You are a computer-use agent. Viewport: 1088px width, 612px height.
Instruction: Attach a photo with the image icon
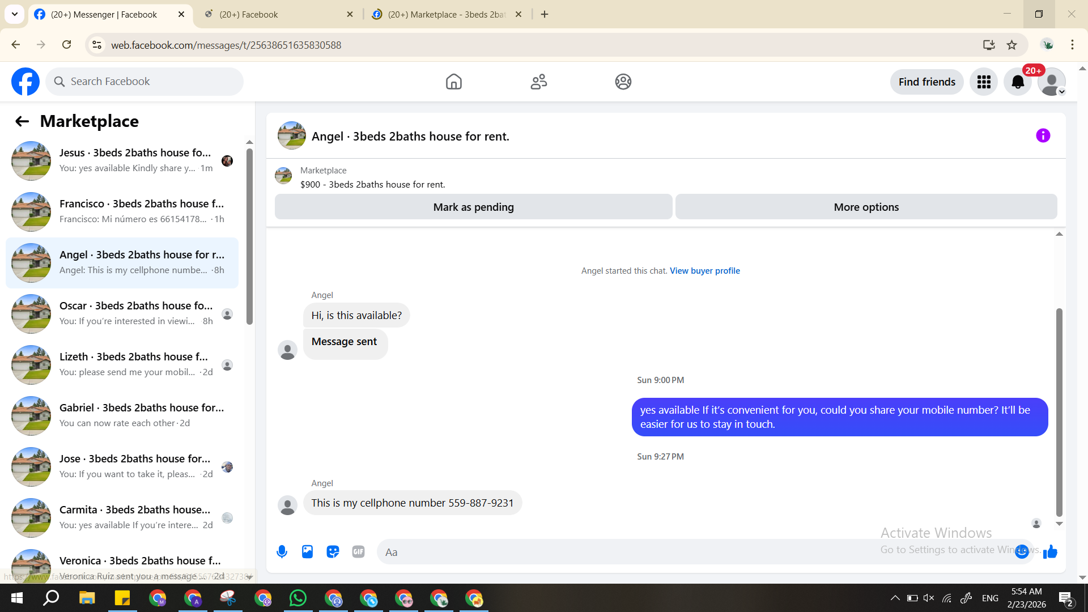[x=307, y=551]
